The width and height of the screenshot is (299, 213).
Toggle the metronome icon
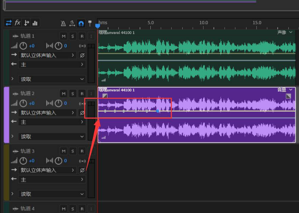pos(63,23)
